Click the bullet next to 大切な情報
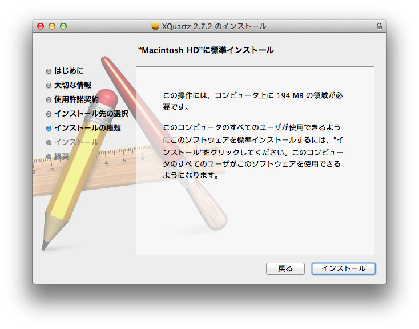This screenshot has height=329, width=419. pyautogui.click(x=49, y=85)
